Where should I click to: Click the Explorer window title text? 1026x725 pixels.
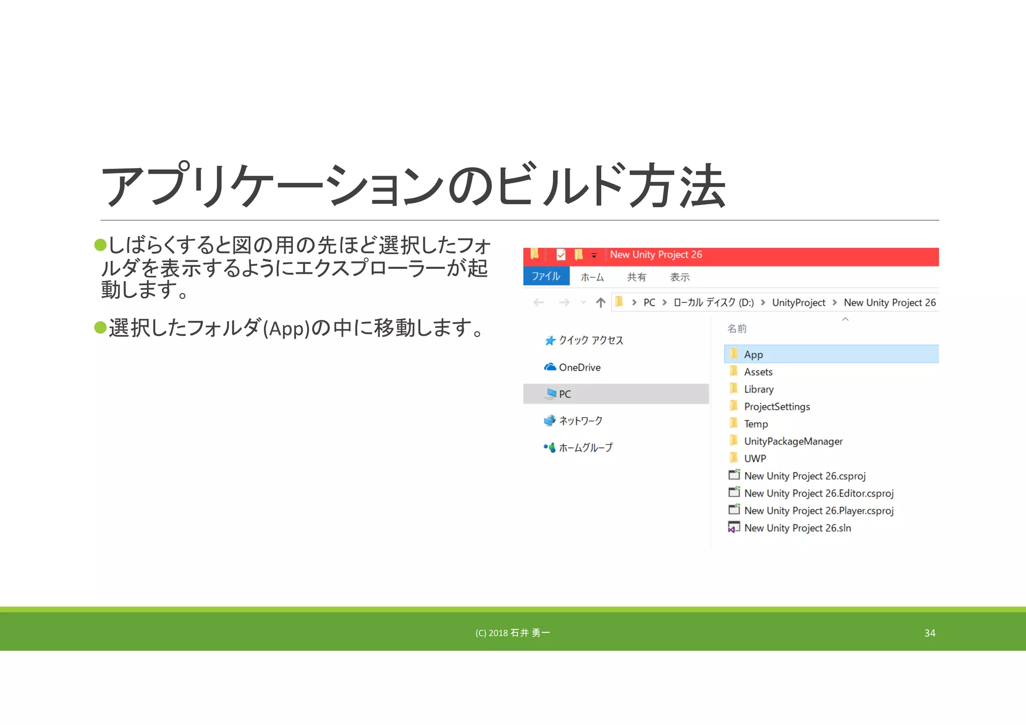click(x=656, y=254)
